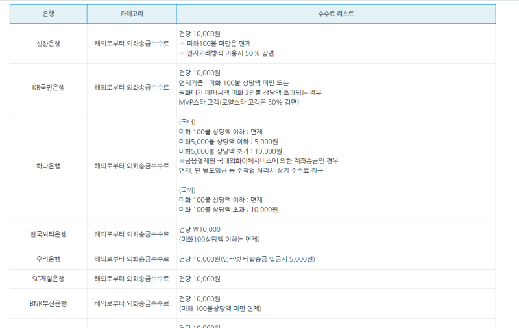Click 미화5,000불 상당액 초과 : 10,000원
Image resolution: width=519 pixels, height=328 pixels.
coord(230,151)
